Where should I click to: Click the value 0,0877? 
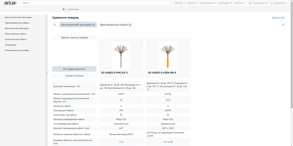pos(121,94)
